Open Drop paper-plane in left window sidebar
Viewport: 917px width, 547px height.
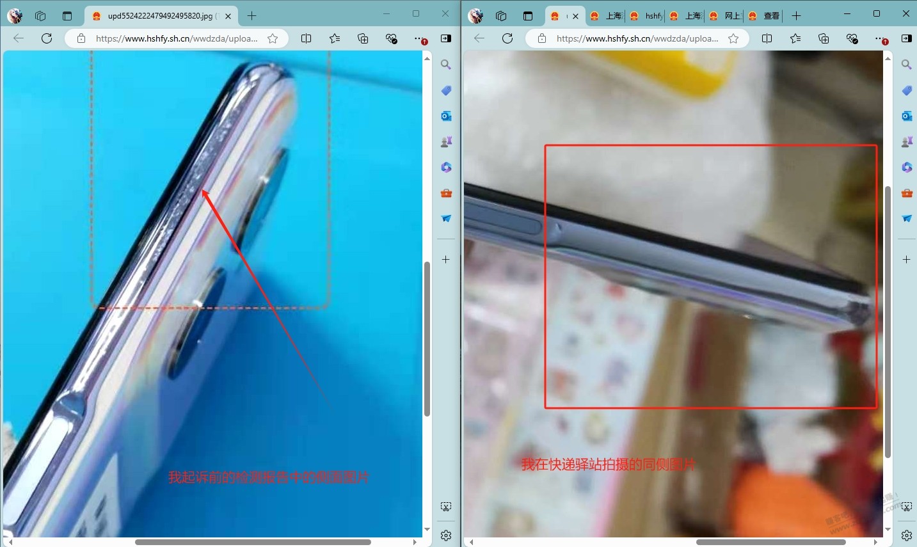pyautogui.click(x=446, y=218)
